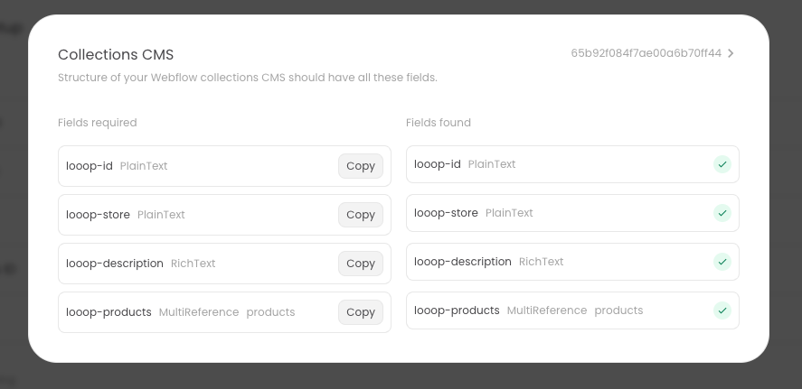Click the Collections CMS heading
The width and height of the screenshot is (802, 389).
[116, 54]
